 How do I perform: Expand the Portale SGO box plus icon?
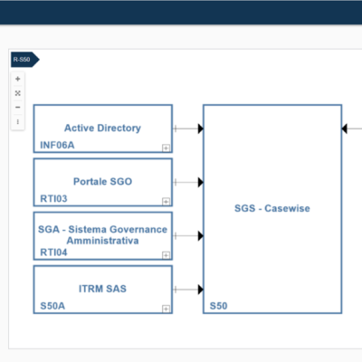pyautogui.click(x=166, y=202)
